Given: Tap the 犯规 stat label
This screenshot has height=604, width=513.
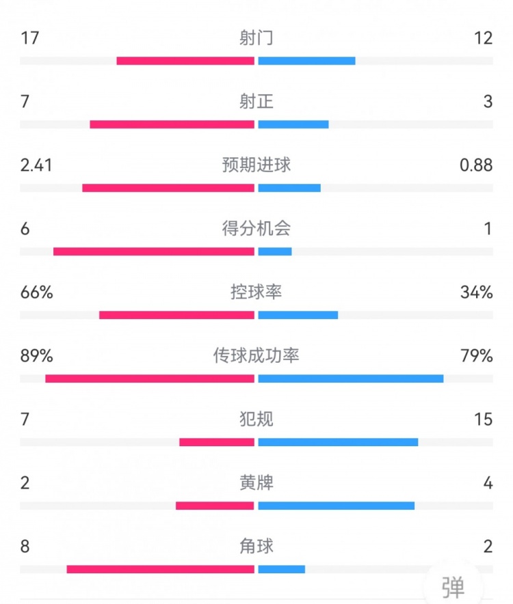Looking at the screenshot, I should (x=256, y=419).
